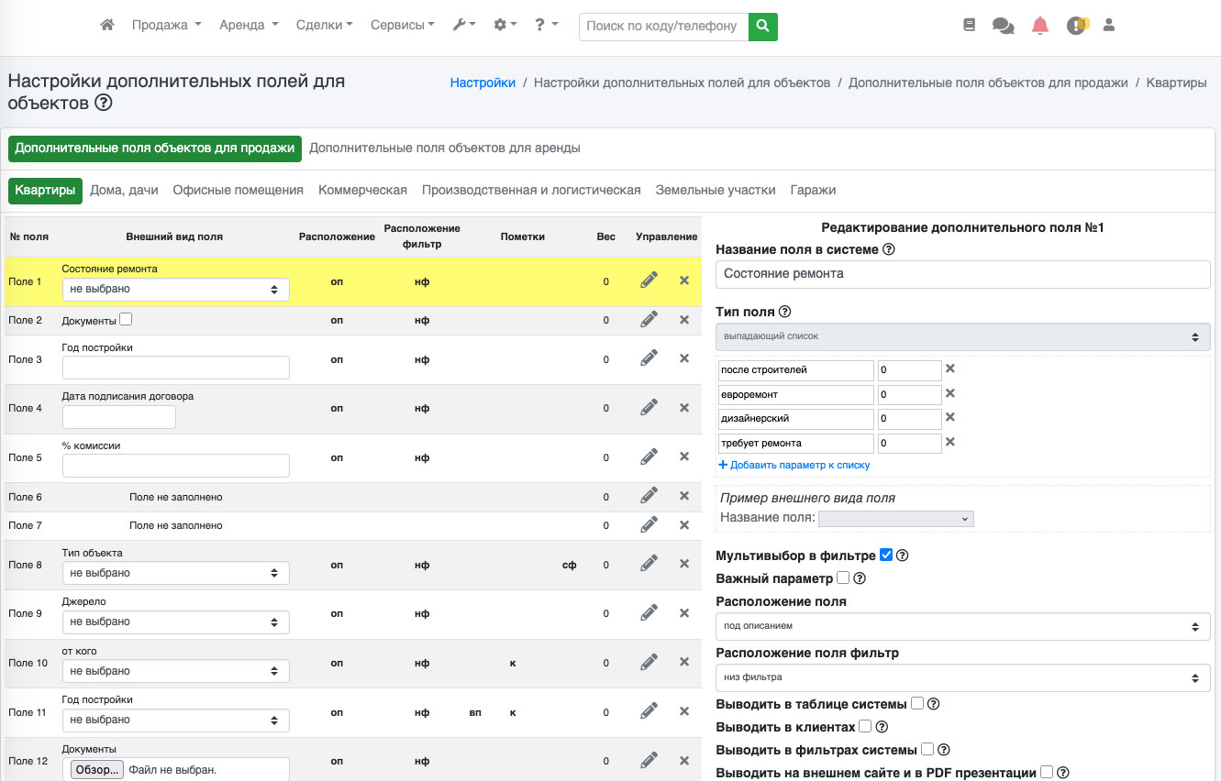Remove the 'евроремонт' list parameter

click(x=950, y=393)
